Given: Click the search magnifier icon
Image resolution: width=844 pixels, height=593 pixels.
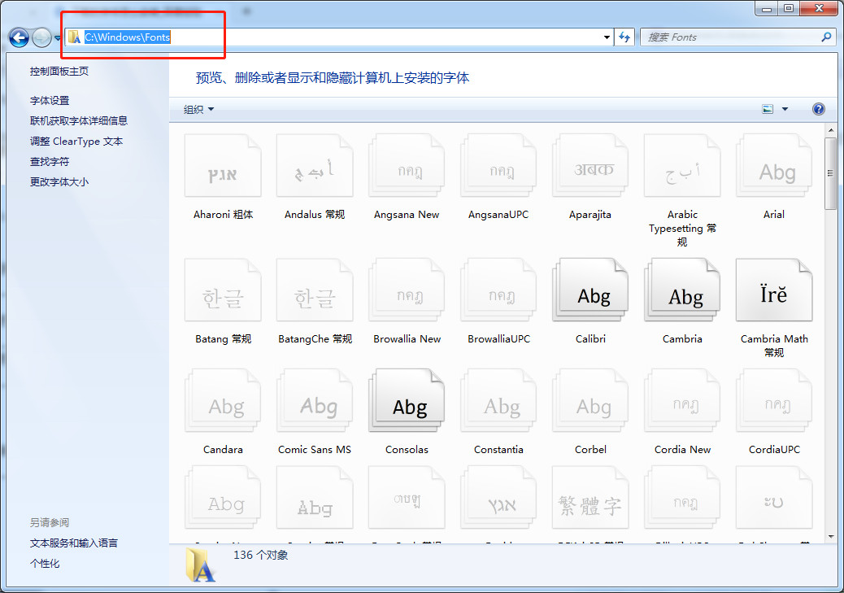Looking at the screenshot, I should coord(826,37).
